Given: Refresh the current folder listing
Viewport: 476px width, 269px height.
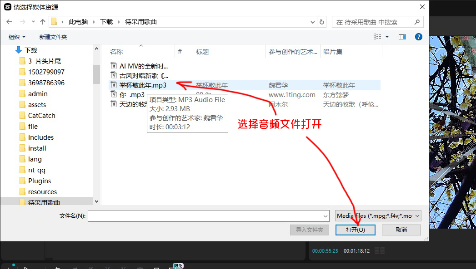Looking at the screenshot, I should 322,22.
